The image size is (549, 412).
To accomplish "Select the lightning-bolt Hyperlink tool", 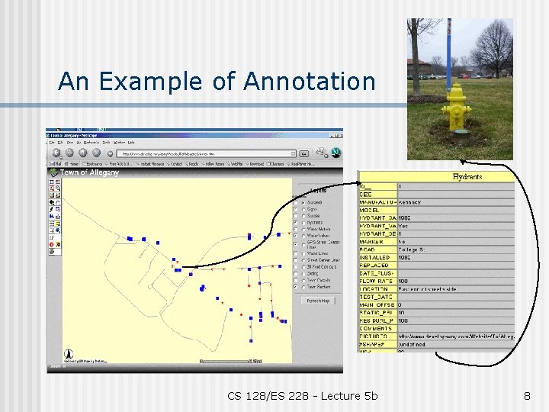I will click(x=52, y=210).
